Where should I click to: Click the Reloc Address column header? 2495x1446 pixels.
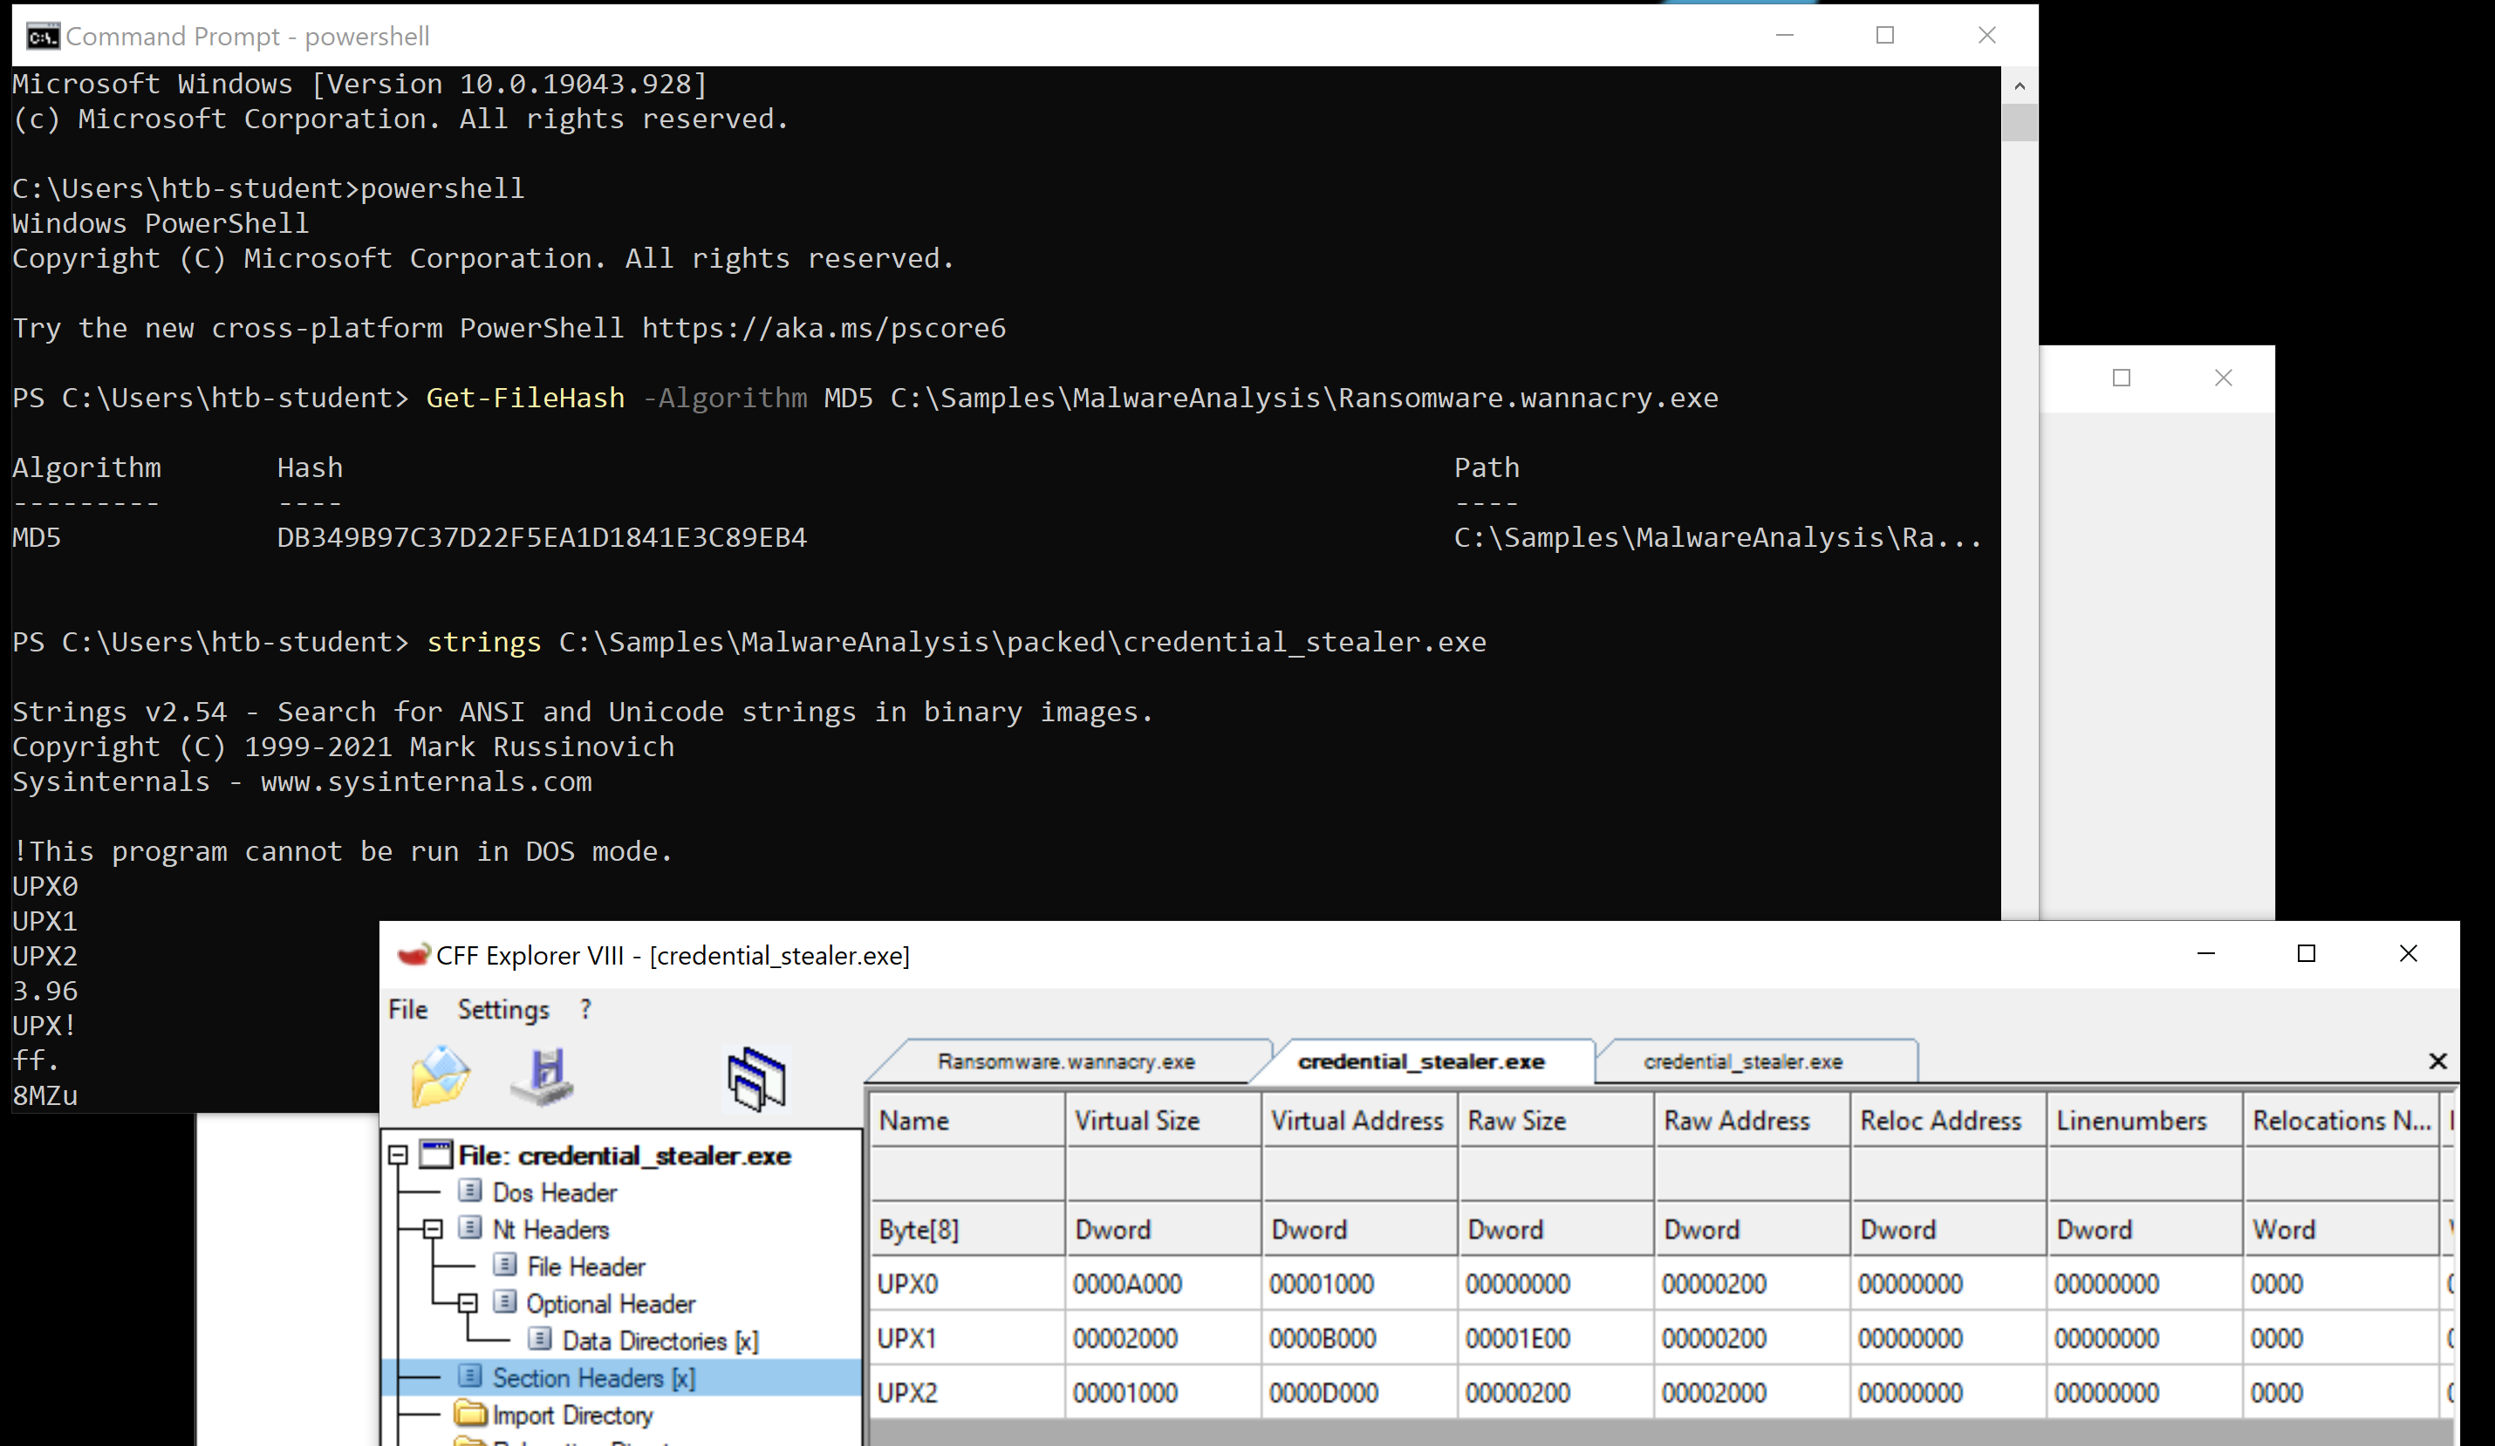click(1947, 1121)
